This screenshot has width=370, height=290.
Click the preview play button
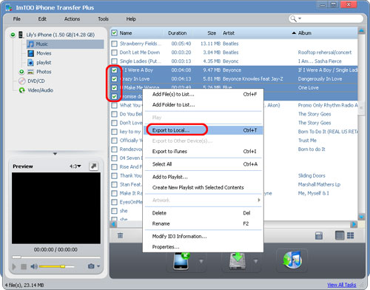pos(14,266)
